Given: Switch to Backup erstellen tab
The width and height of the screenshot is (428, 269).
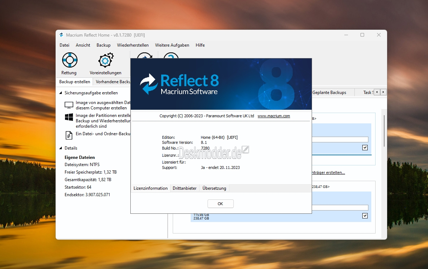Looking at the screenshot, I should tap(75, 82).
